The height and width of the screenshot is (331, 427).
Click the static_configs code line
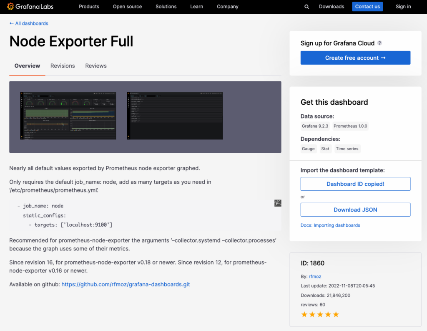pos(44,215)
